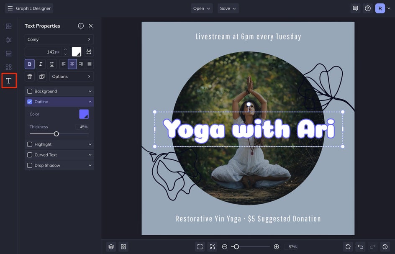Screen dimensions: 395x254
Task: Open the white text color swatch
Action: pyautogui.click(x=76, y=51)
